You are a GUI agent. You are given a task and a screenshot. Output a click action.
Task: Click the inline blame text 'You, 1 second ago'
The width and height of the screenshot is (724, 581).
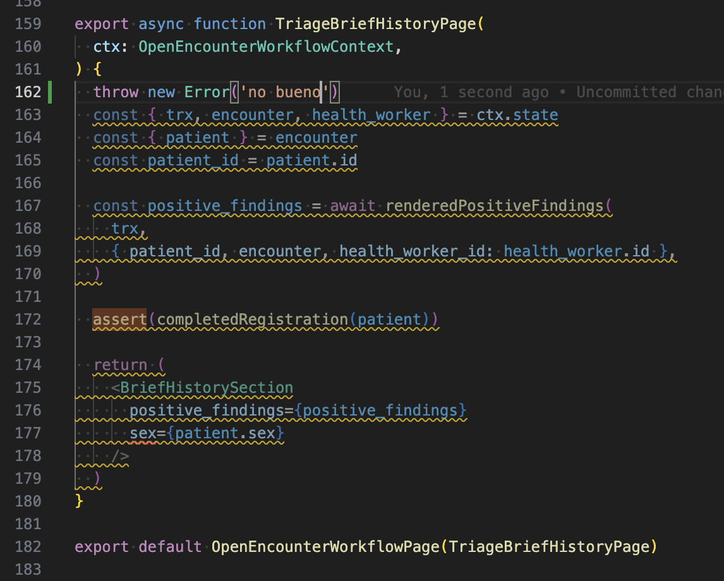(471, 92)
